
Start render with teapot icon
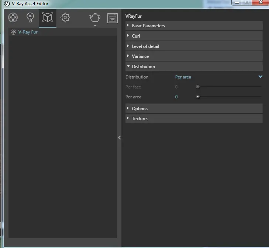[95, 17]
